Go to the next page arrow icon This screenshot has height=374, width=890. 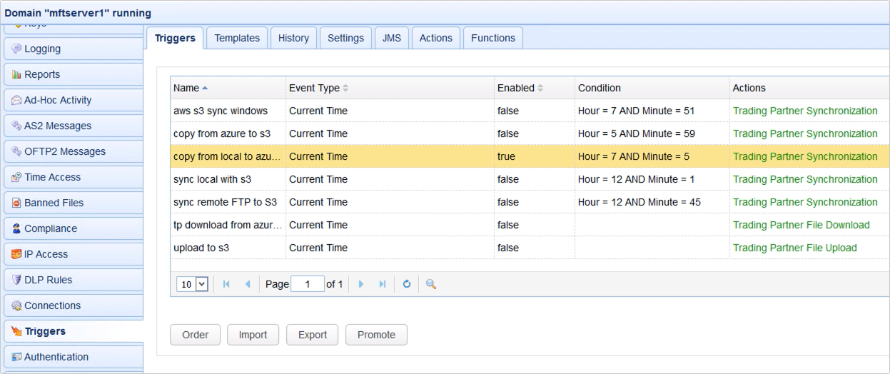click(361, 284)
